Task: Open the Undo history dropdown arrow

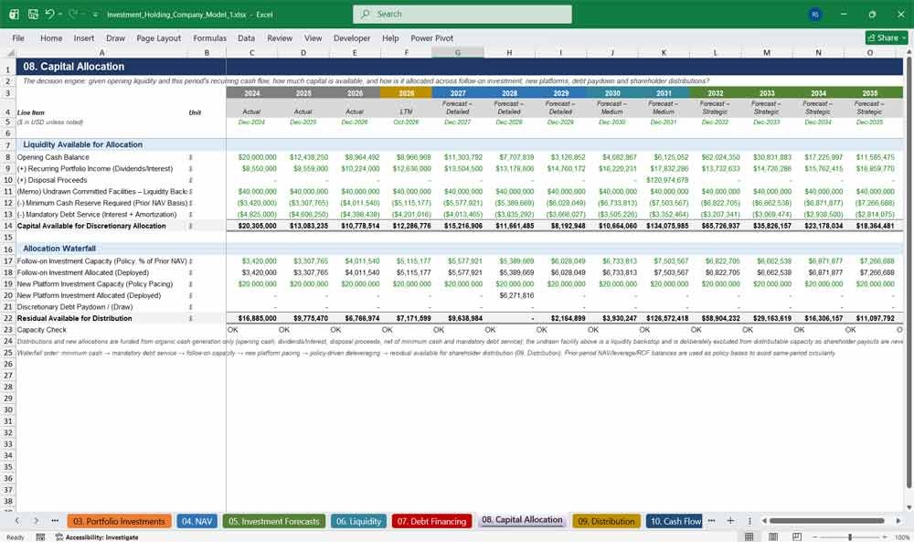Action: 60,14
